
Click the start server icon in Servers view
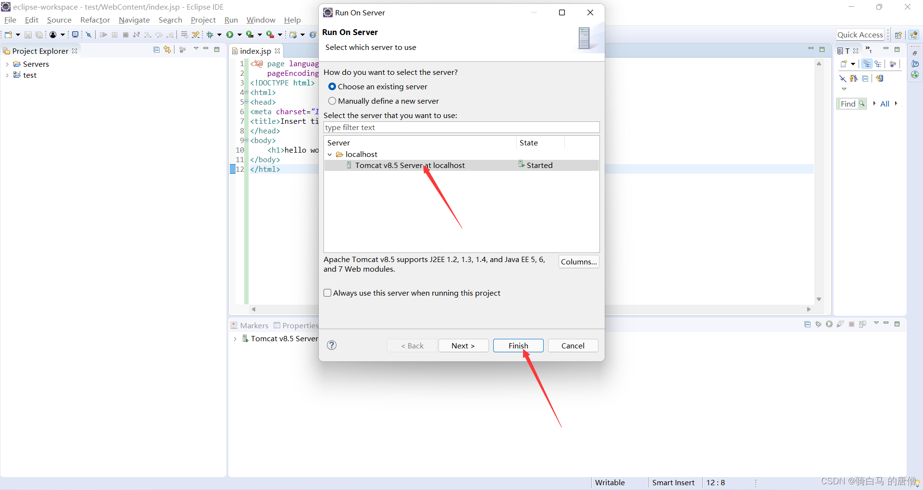[829, 324]
